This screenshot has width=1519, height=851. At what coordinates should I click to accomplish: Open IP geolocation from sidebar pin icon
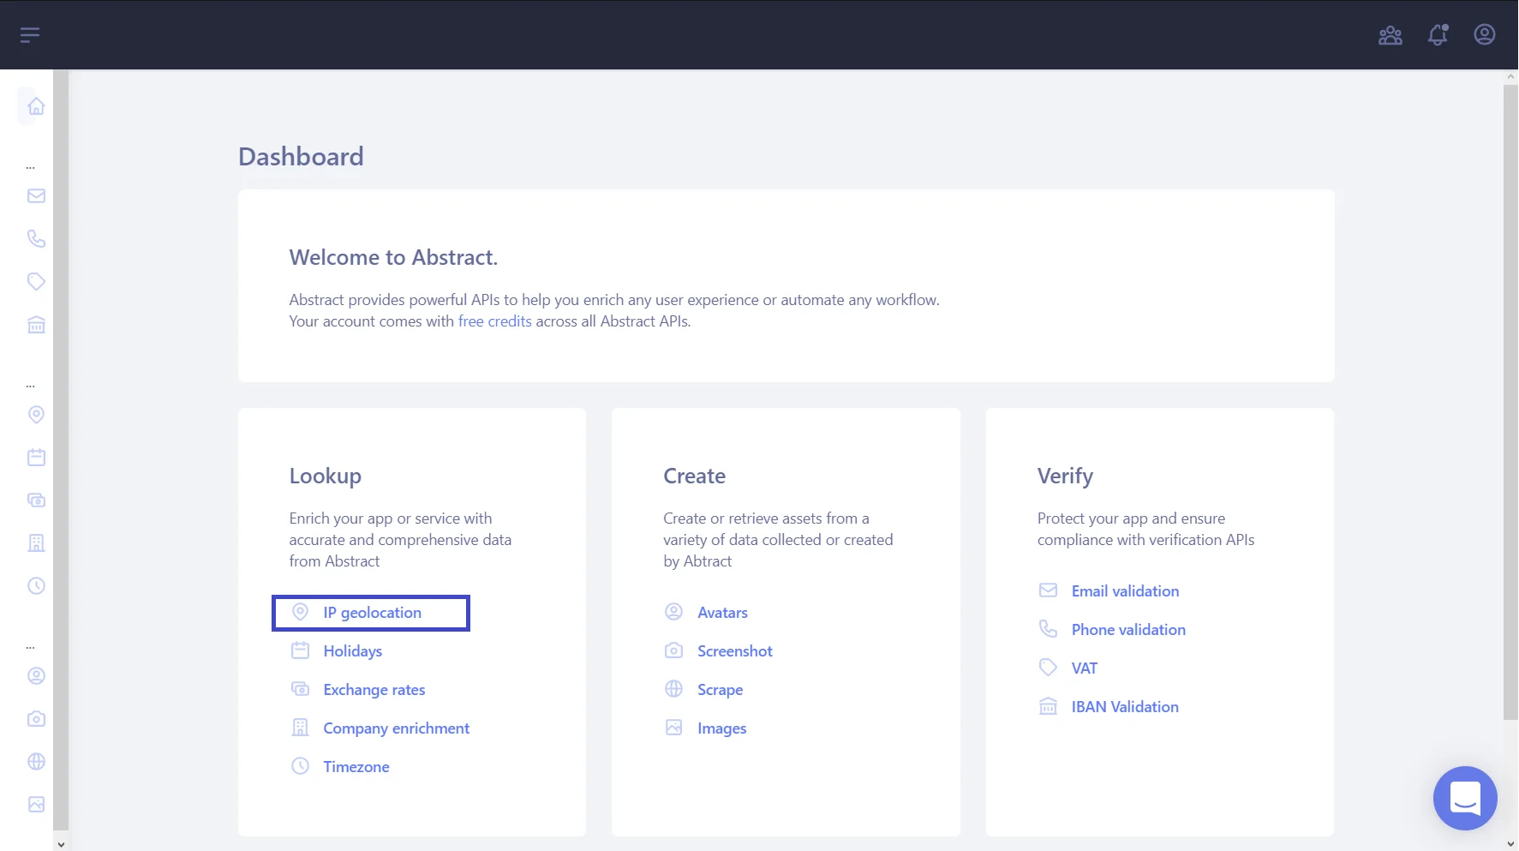[x=36, y=415]
